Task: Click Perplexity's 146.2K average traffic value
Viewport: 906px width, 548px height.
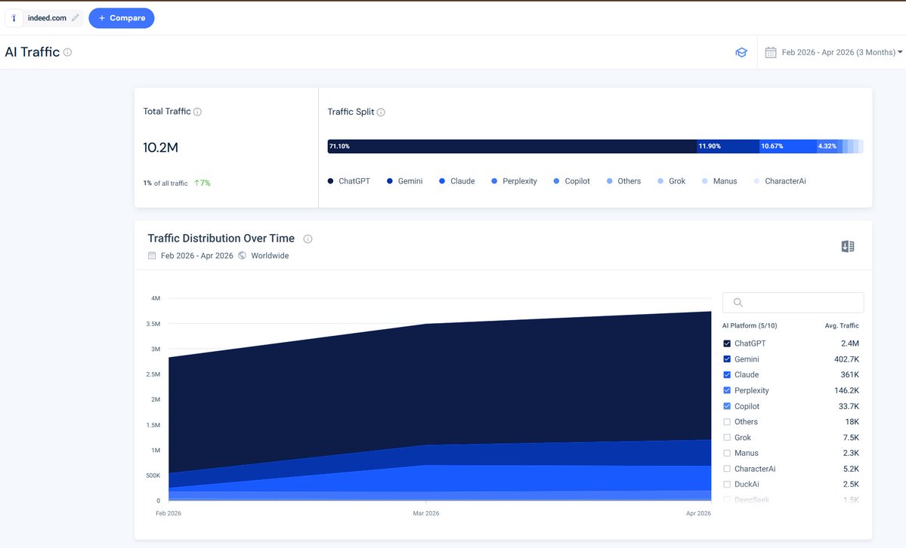Action: tap(846, 390)
